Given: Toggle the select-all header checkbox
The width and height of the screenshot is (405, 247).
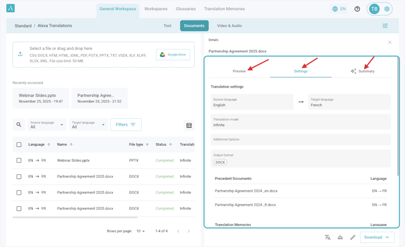Looking at the screenshot, I should pos(19,145).
